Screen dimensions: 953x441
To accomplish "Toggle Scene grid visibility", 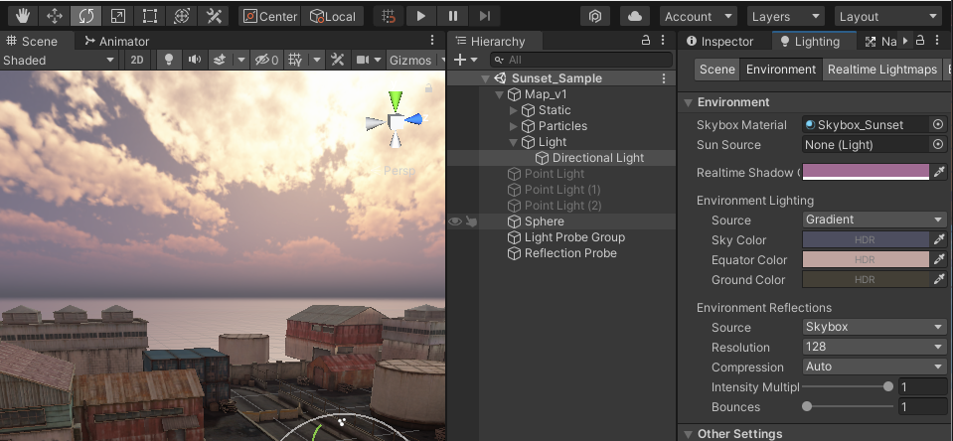I will tap(295, 61).
